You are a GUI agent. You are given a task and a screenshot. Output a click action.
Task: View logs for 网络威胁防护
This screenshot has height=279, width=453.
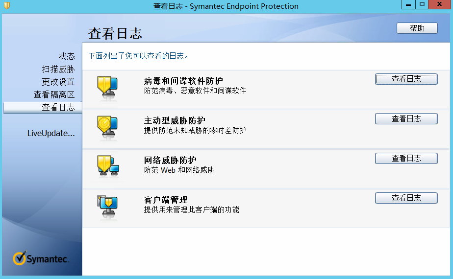(x=406, y=159)
